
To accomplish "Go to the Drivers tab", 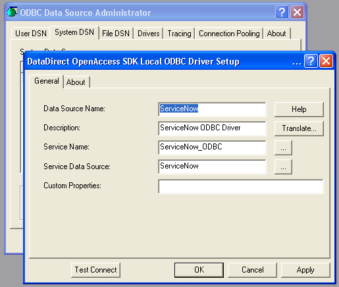I will [149, 34].
